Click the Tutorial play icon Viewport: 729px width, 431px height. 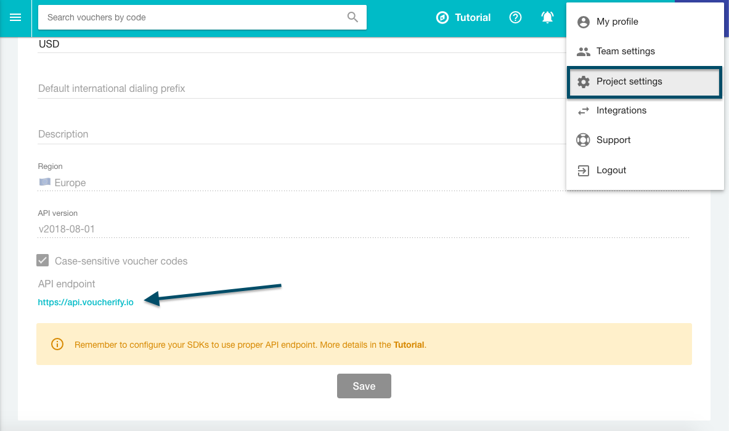[x=442, y=17]
